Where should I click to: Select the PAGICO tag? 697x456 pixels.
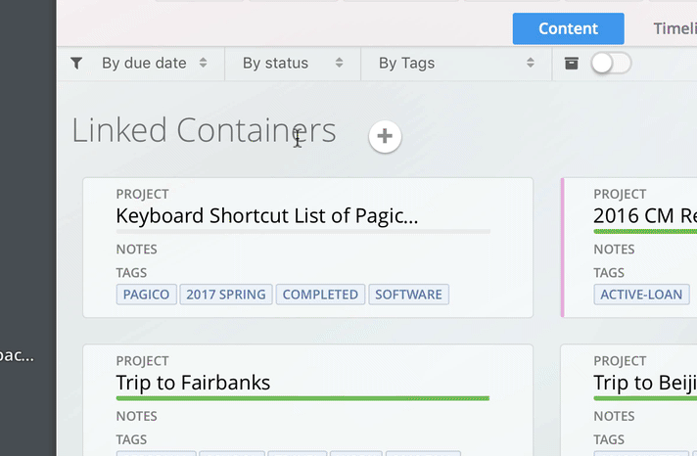146,295
